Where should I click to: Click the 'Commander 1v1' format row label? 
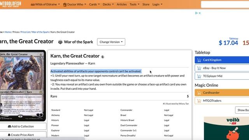pos(128,130)
